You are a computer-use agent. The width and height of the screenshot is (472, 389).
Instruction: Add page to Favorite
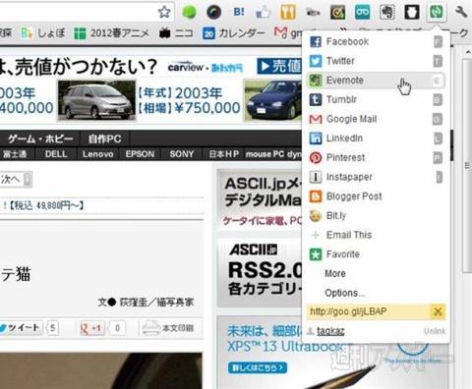point(376,254)
